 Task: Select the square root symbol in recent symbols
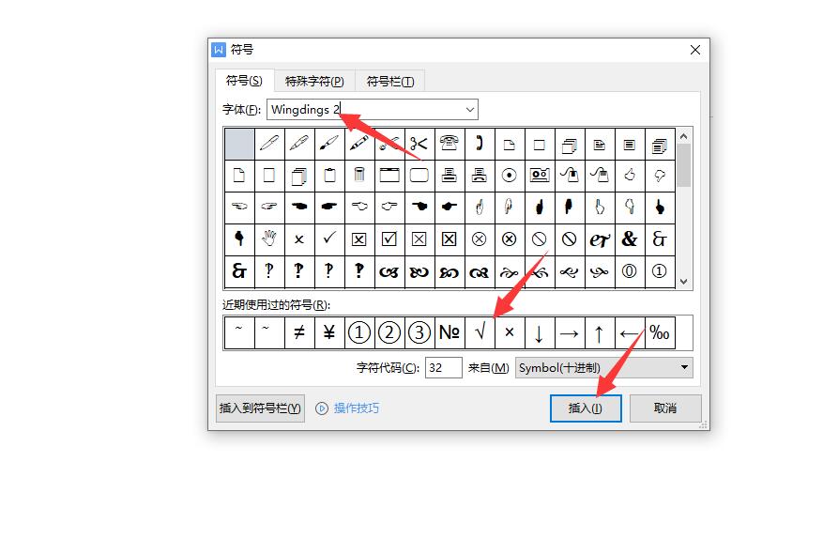pyautogui.click(x=480, y=332)
